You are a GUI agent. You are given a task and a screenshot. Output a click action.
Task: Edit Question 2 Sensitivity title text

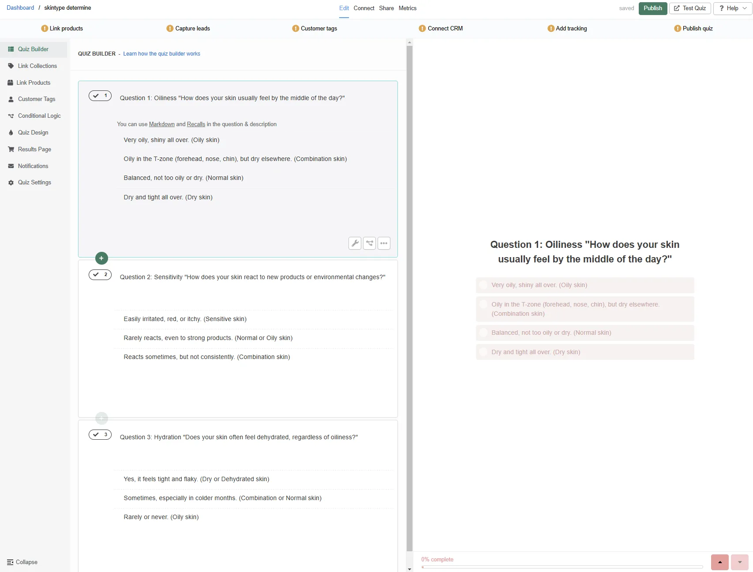(x=252, y=277)
